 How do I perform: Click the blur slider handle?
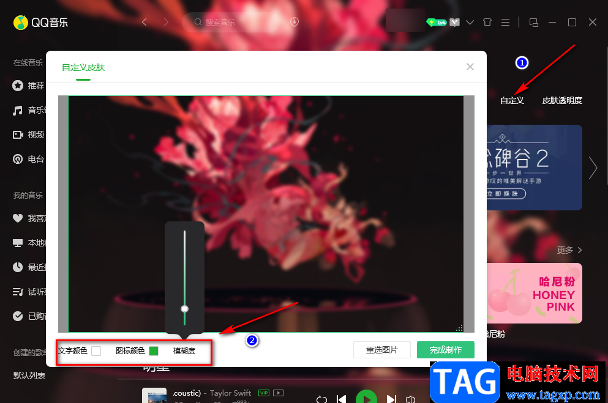184,309
